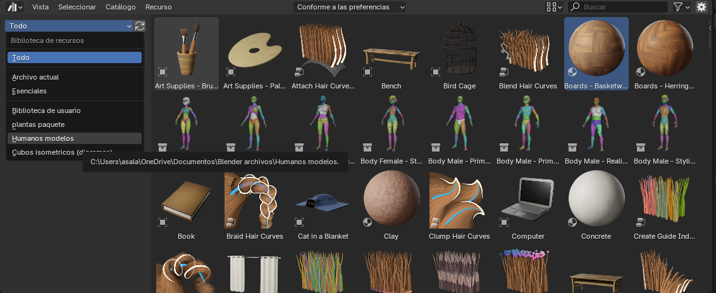Open the import method dropdown 'Conforme a las preferencias'
The height and width of the screenshot is (293, 716).
point(349,7)
